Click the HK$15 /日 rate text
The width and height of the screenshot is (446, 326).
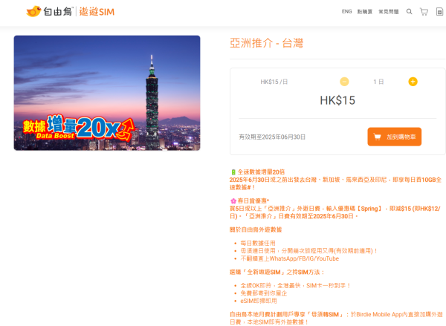pos(274,82)
